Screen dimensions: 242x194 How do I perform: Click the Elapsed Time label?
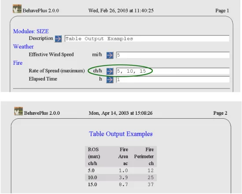point(43,79)
